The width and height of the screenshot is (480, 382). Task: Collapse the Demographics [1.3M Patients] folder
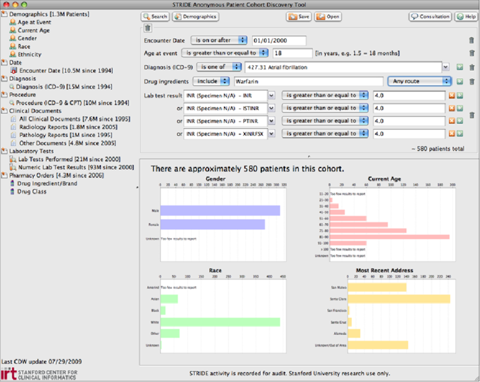(x=4, y=14)
